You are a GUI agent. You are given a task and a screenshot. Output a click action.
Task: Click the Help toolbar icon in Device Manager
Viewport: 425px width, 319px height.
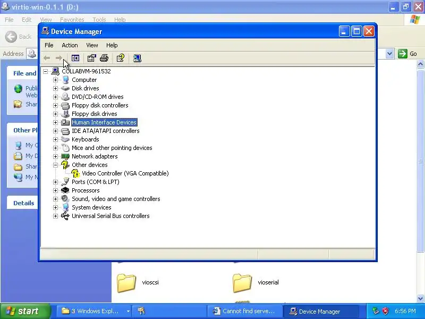[x=121, y=58]
